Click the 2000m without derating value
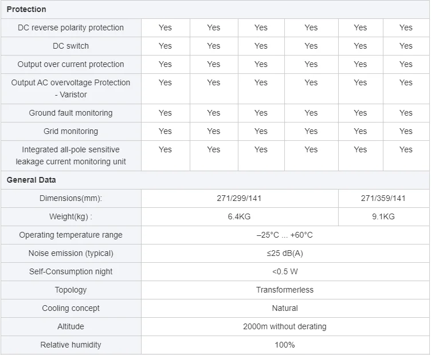Viewport: 431px width, 355px height. click(x=284, y=326)
